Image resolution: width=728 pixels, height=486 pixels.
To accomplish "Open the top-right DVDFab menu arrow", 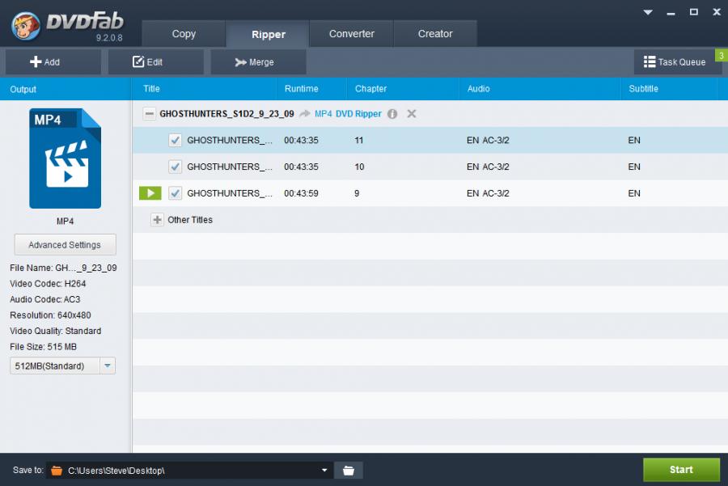I will pos(648,12).
